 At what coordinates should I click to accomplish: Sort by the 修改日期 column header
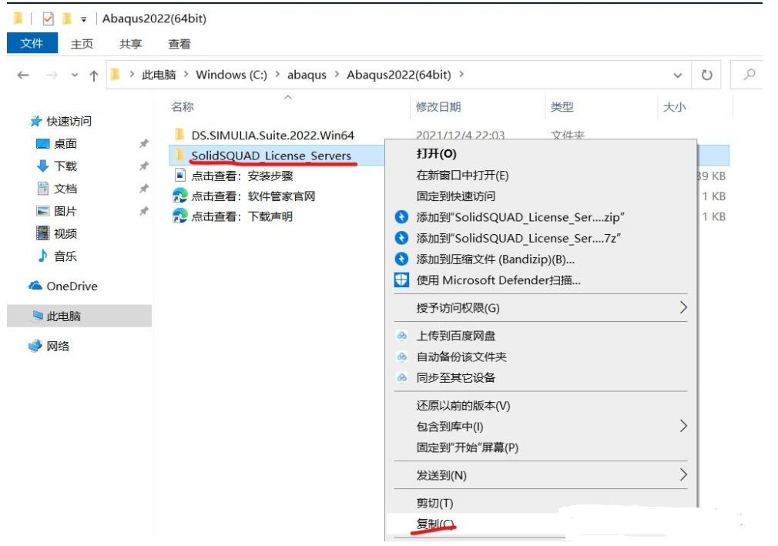pos(438,106)
